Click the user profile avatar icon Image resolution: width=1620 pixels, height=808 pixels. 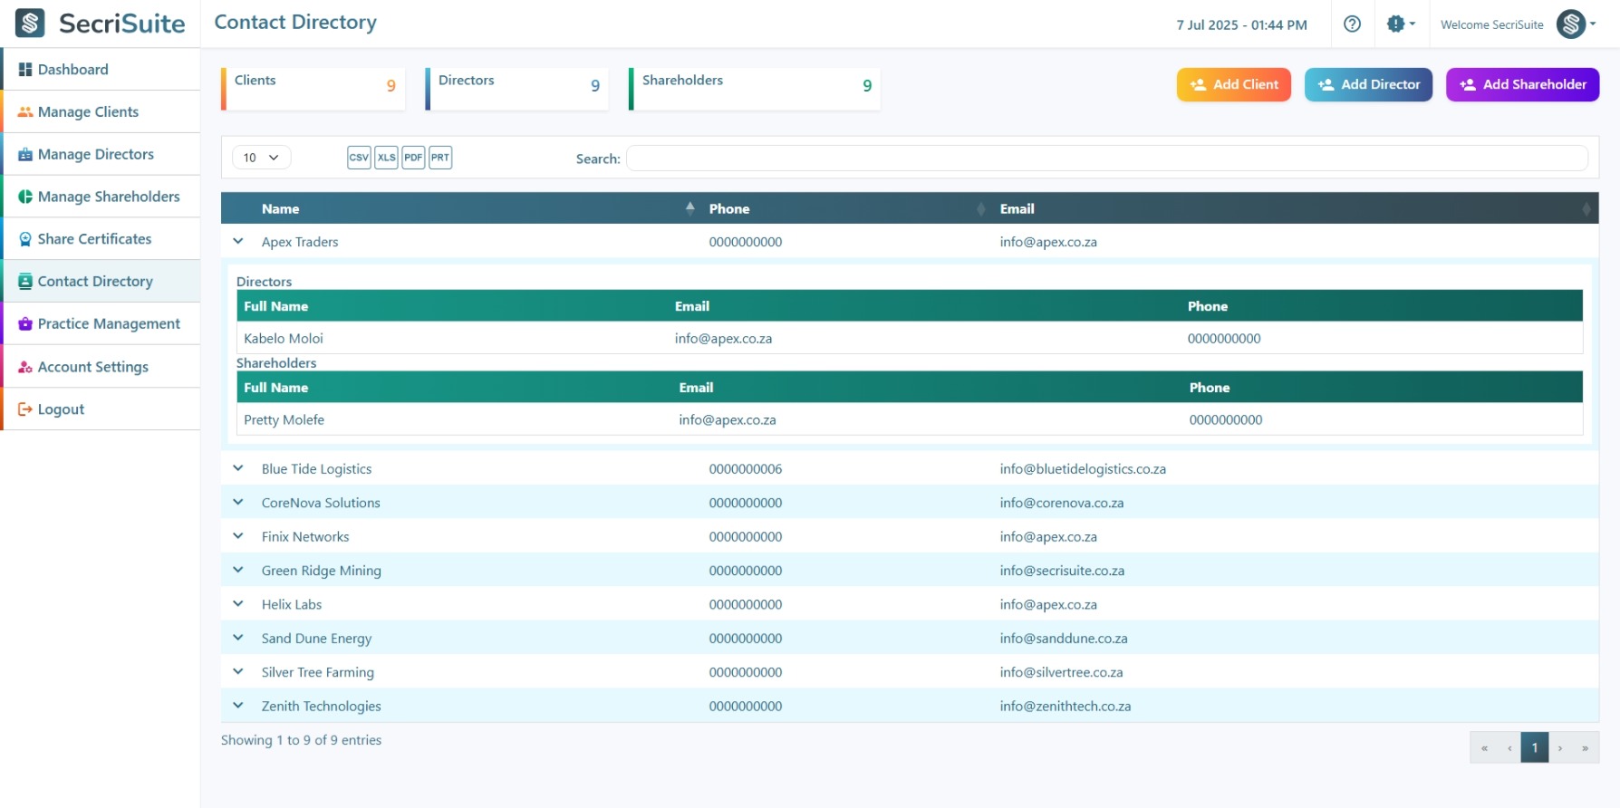point(1571,24)
